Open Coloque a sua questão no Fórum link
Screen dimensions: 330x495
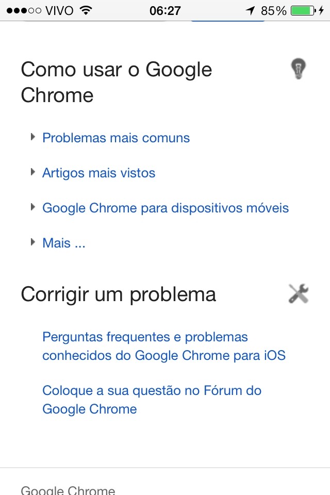tap(152, 400)
